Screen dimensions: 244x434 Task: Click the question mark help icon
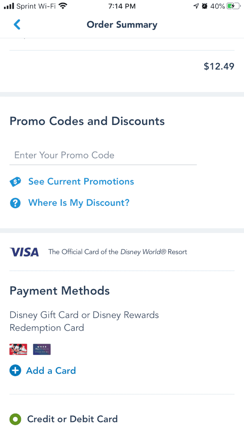tap(15, 203)
